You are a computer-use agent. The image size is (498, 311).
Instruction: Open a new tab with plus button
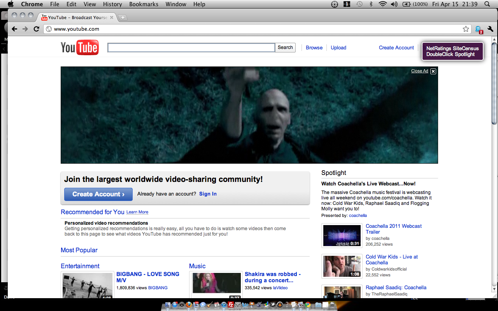coord(123,17)
